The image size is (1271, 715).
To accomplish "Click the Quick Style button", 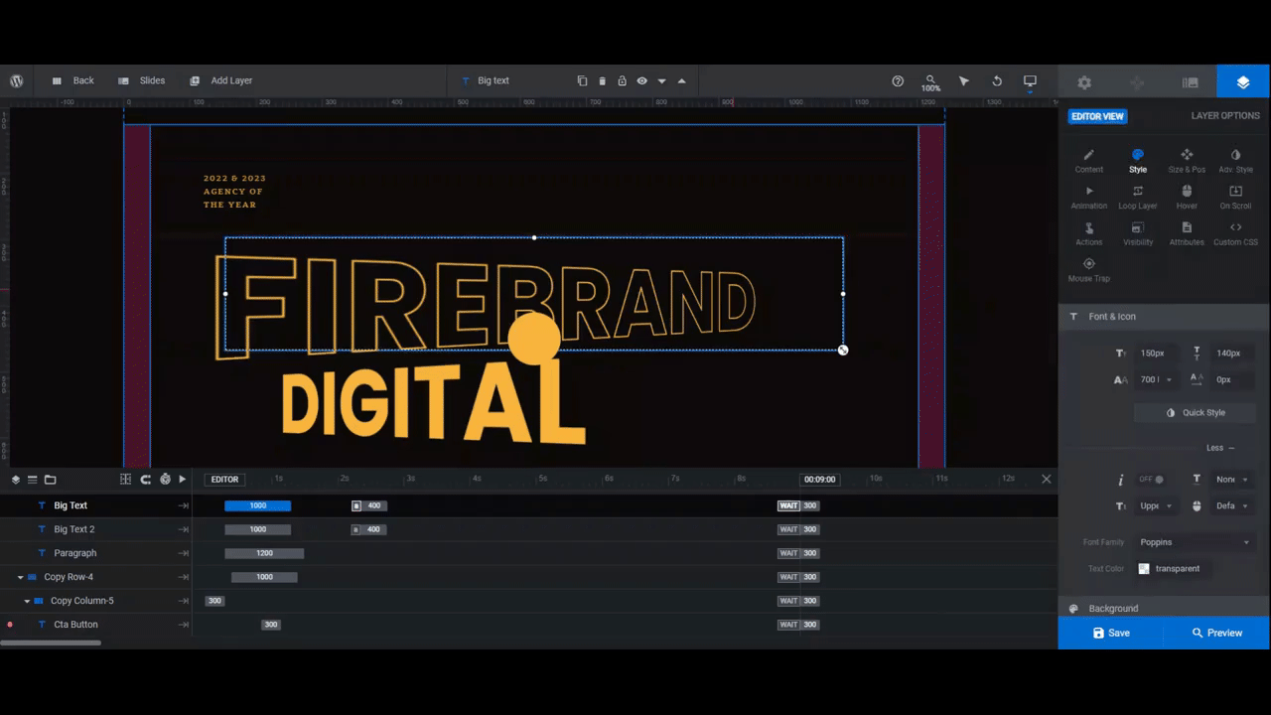I will [x=1196, y=413].
